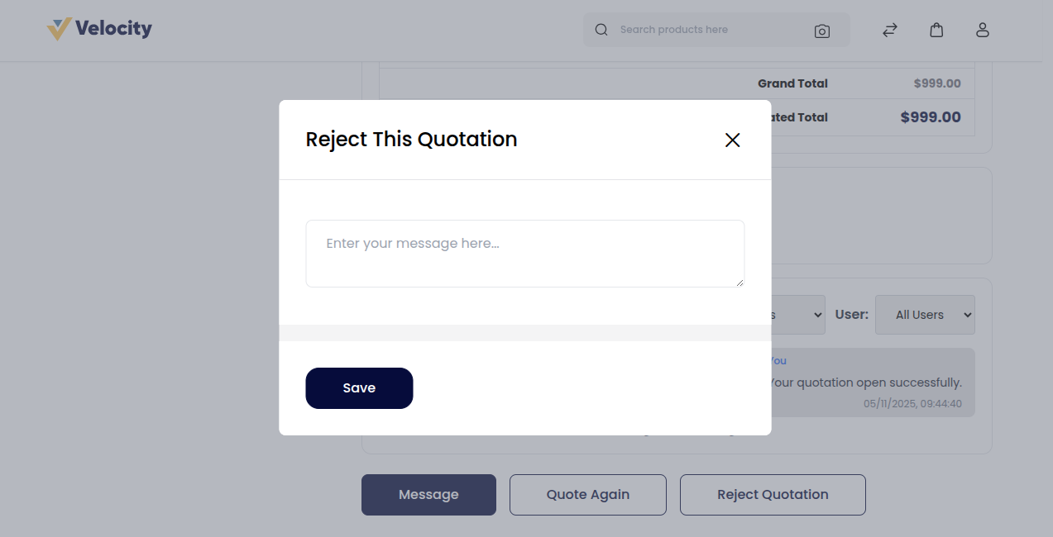Screen dimensions: 1053x537
Task: Click the Grand Total amount of $999.00
Action: click(937, 83)
